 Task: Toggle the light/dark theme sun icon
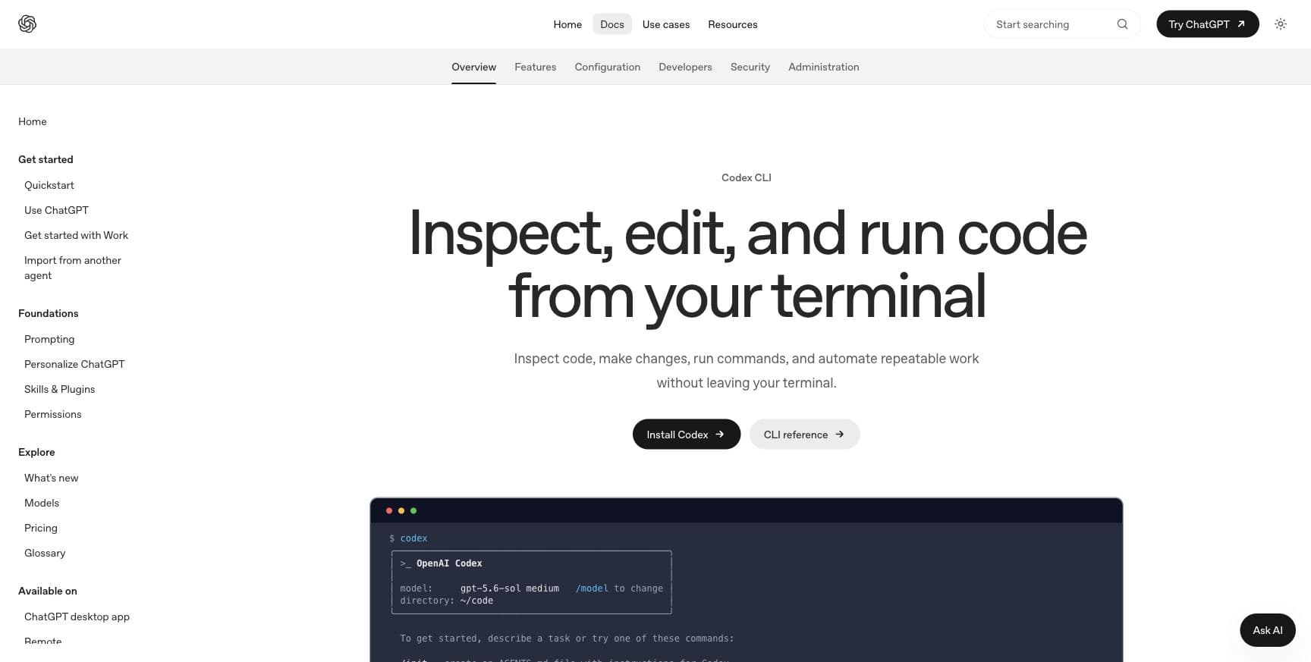(x=1281, y=24)
